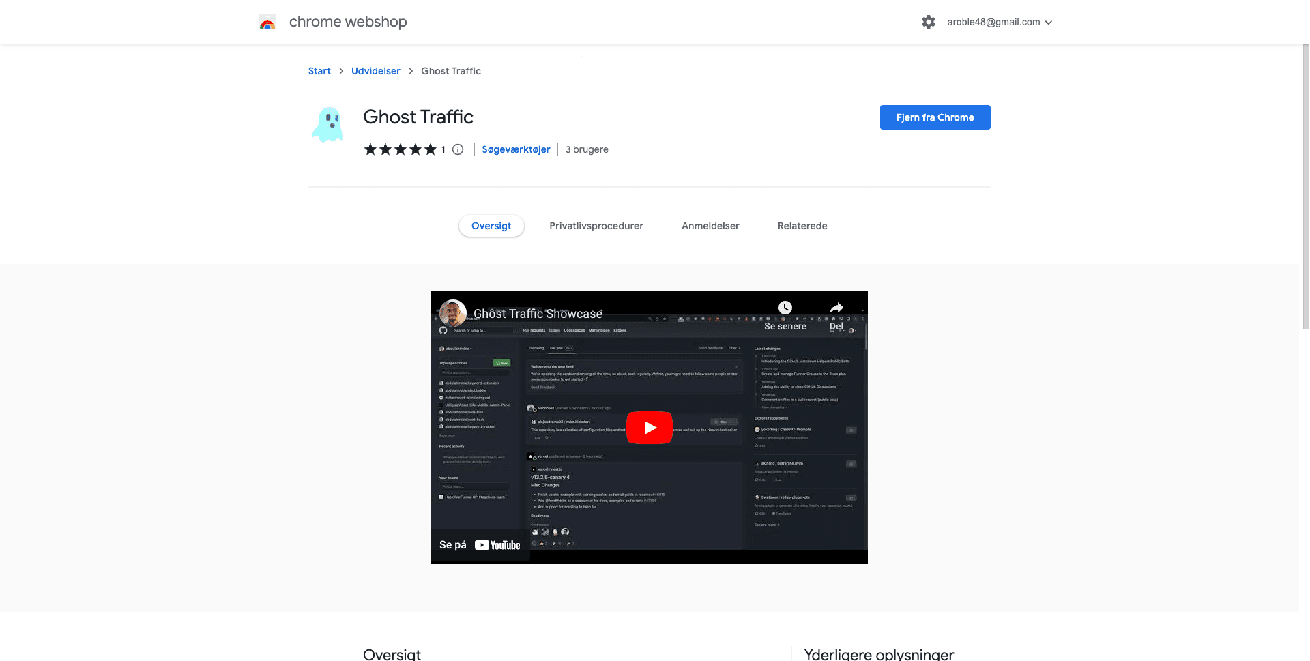Click the Yderligere oplysninger heading

point(879,654)
